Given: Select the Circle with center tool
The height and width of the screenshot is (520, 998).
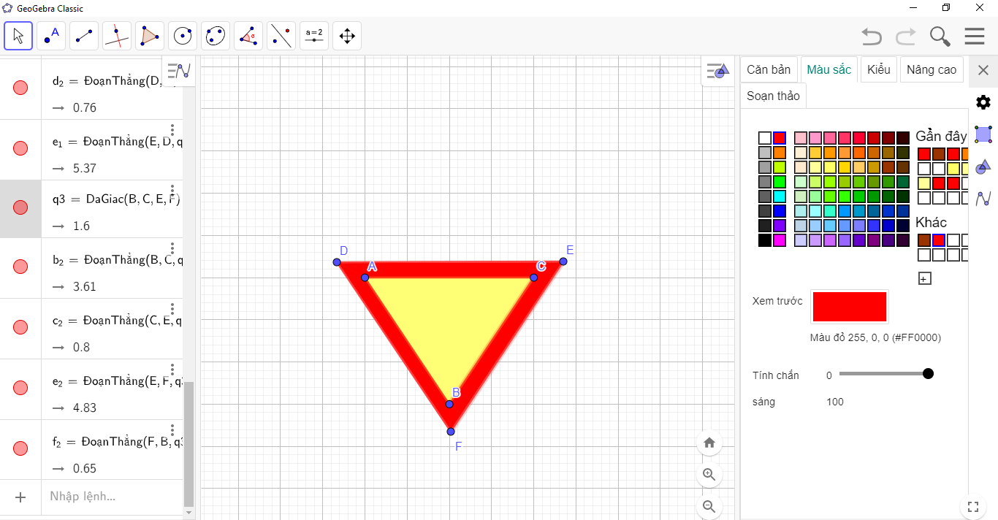Looking at the screenshot, I should pyautogui.click(x=183, y=36).
